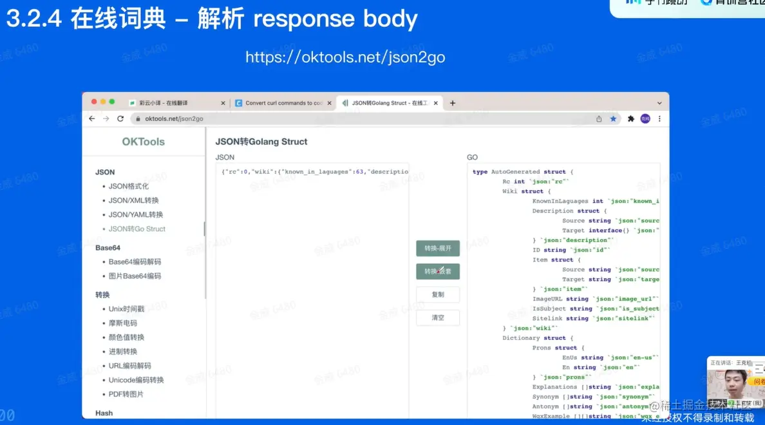Screen dimensions: 765x425
Task: Click the Base64 section heading
Action: click(108, 247)
